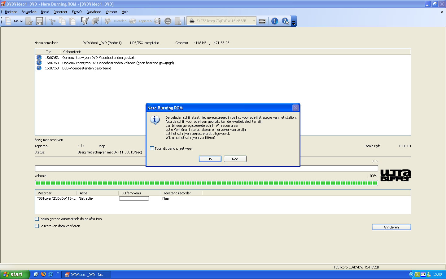Click the Eject disc toolbar icon

(168, 21)
